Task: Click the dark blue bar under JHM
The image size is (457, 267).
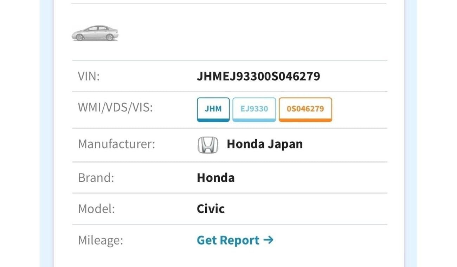Action: pos(213,120)
